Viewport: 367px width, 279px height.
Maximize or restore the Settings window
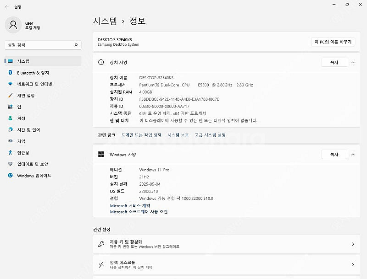pyautogui.click(x=347, y=5)
